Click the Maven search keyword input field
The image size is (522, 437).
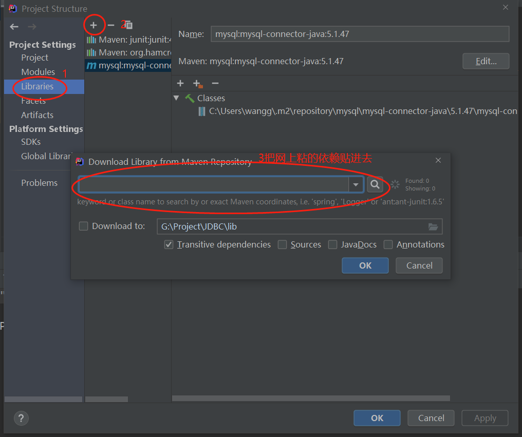tap(214, 184)
